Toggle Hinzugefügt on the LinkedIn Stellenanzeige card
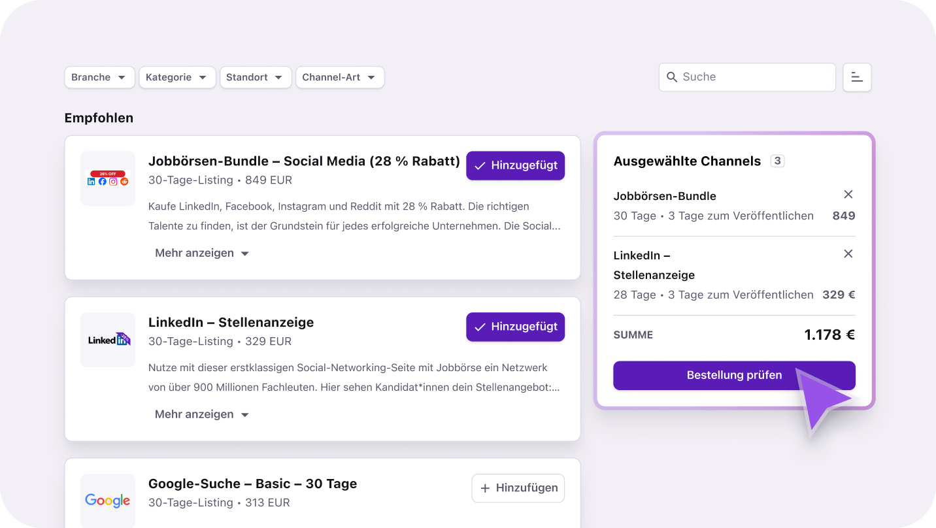The image size is (936, 528). pyautogui.click(x=515, y=327)
